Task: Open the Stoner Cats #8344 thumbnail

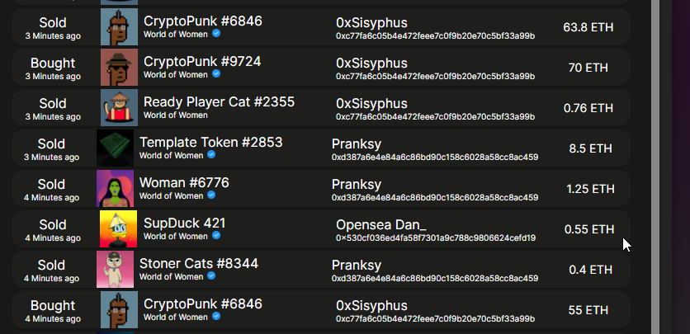Action: point(116,270)
